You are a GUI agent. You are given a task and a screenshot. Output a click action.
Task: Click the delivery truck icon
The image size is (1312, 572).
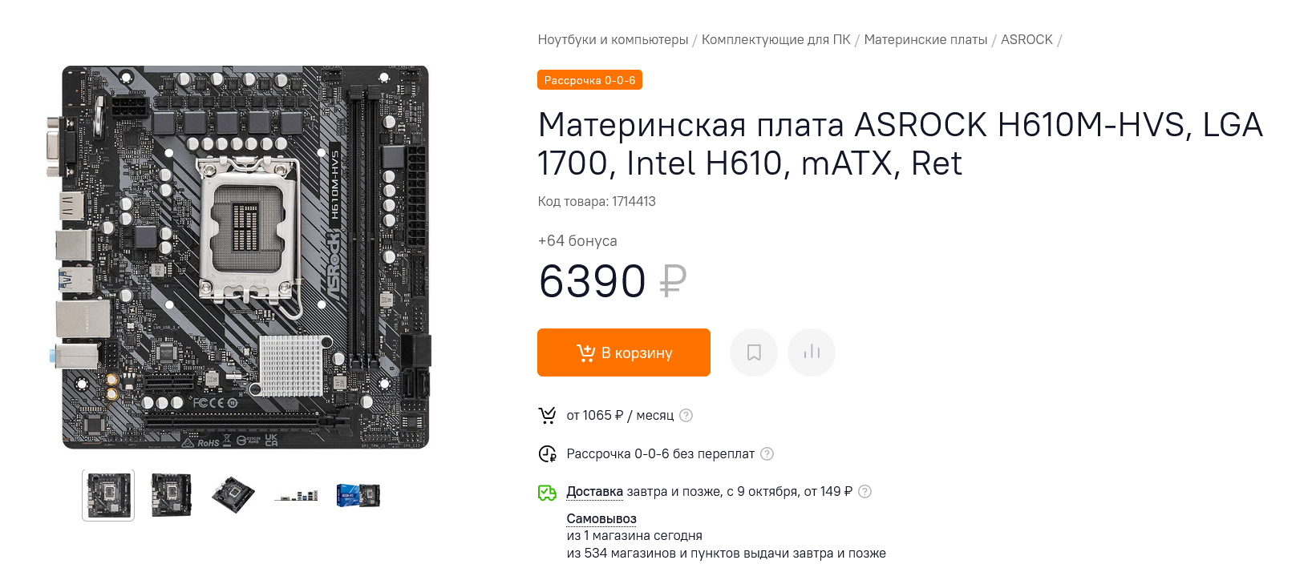click(x=547, y=492)
